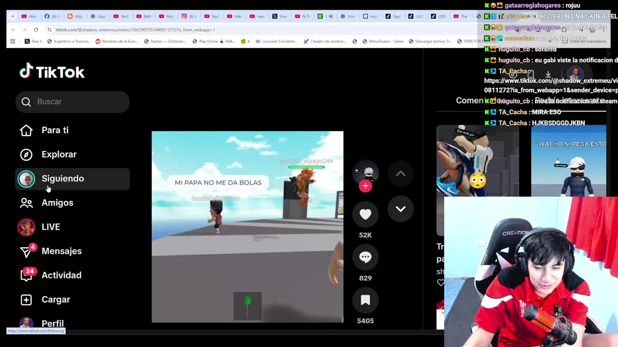
Task: Open comments via the speech bubble icon
Action: pos(365,257)
